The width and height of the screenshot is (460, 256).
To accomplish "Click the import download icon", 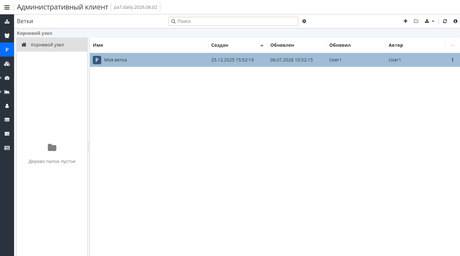I will [427, 21].
